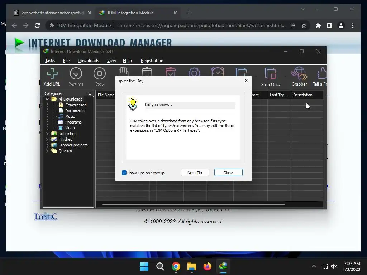Expand the Finished category
The width and height of the screenshot is (367, 275).
pos(47,139)
